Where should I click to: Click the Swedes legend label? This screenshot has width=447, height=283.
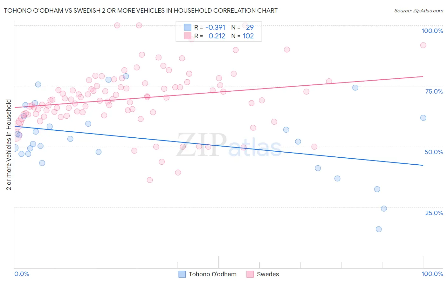(268, 274)
